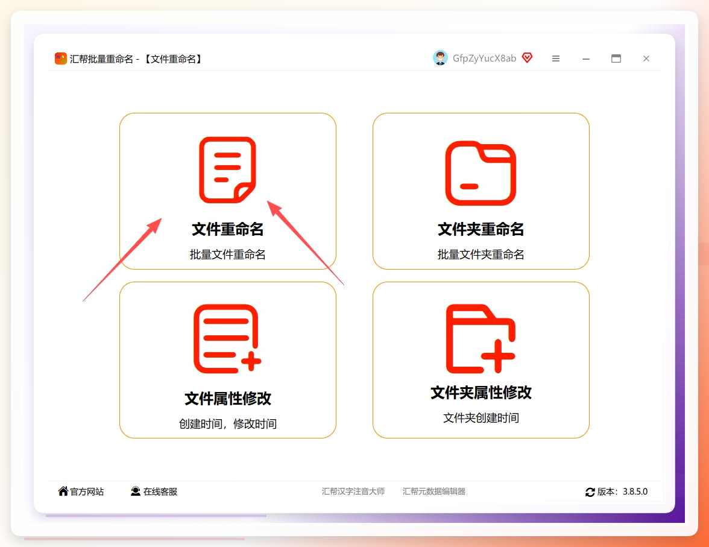Select the 文件重命名 title text

[x=227, y=229]
